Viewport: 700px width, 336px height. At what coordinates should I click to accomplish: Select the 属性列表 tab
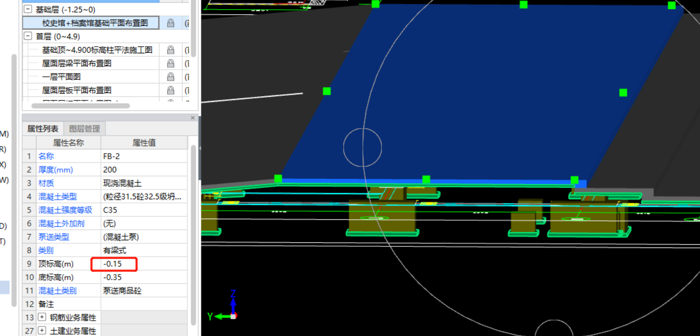point(43,129)
